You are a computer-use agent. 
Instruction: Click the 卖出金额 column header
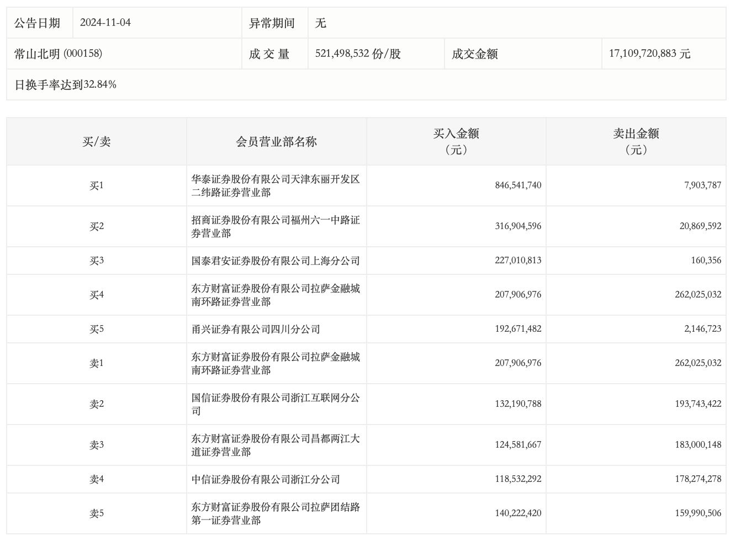(x=636, y=142)
